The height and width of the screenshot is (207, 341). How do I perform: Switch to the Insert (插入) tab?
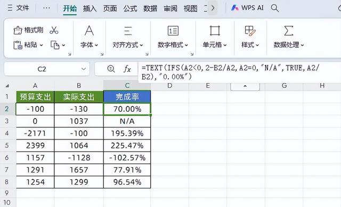tap(90, 9)
